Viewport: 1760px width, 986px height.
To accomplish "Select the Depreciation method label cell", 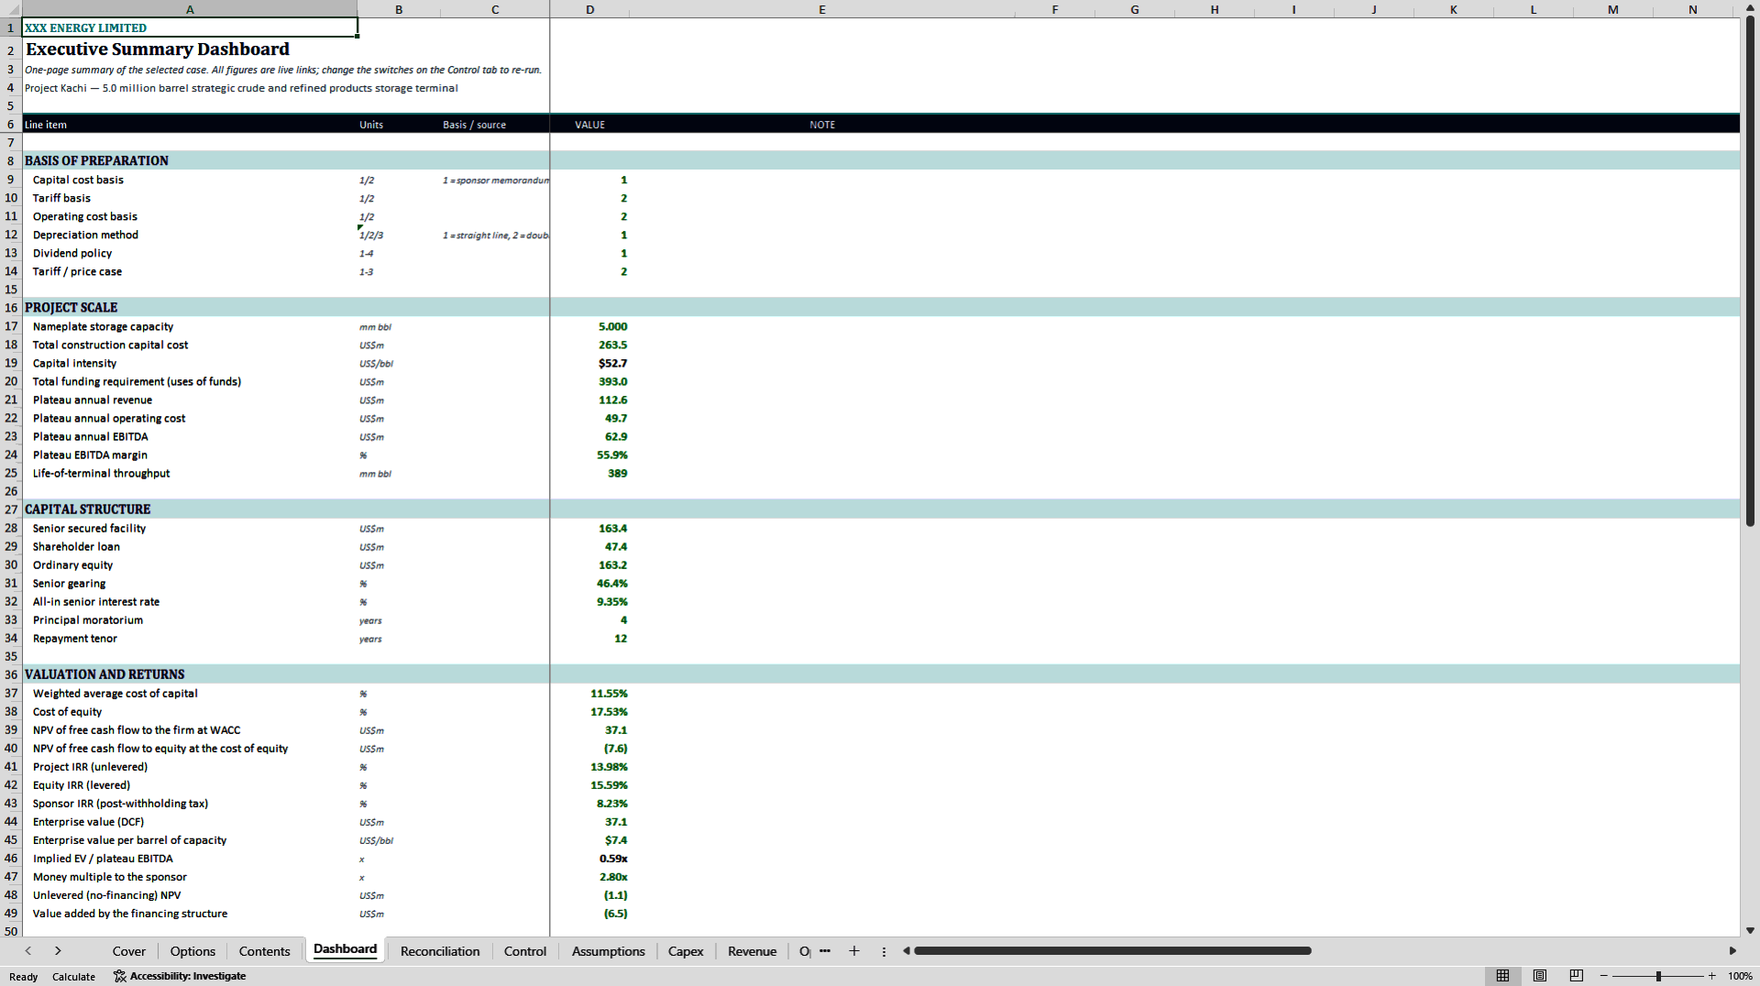I will pos(190,235).
